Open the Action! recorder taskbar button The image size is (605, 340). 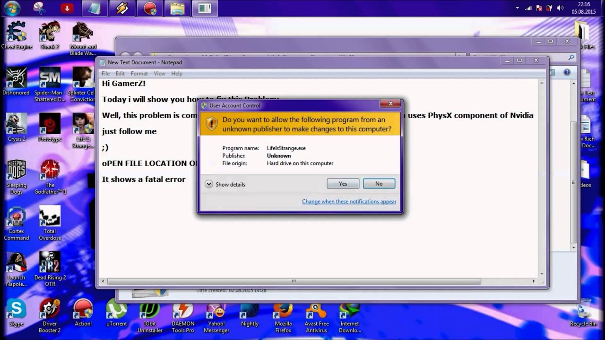coord(150,8)
